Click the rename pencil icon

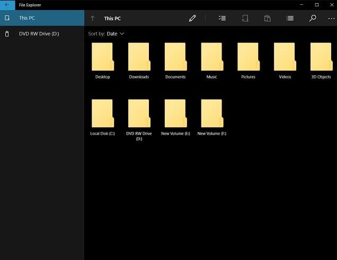tap(192, 18)
